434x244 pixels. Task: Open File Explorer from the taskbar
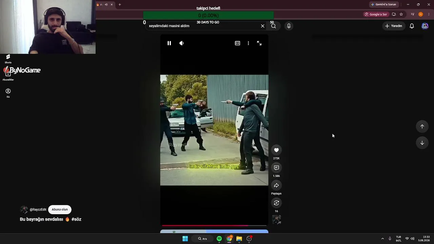239,239
